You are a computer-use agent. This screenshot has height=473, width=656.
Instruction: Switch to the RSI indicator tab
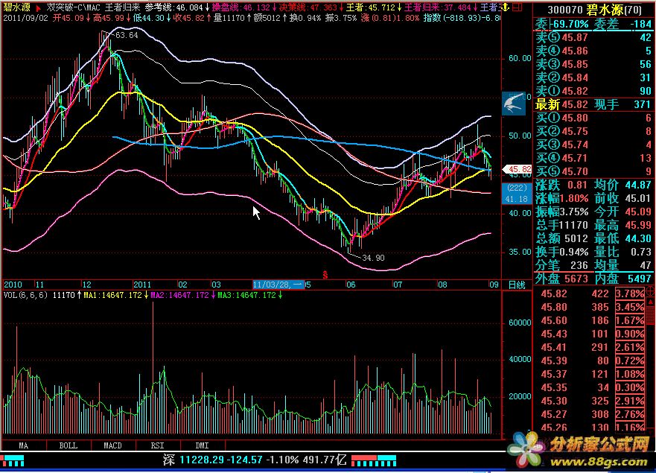click(x=158, y=445)
